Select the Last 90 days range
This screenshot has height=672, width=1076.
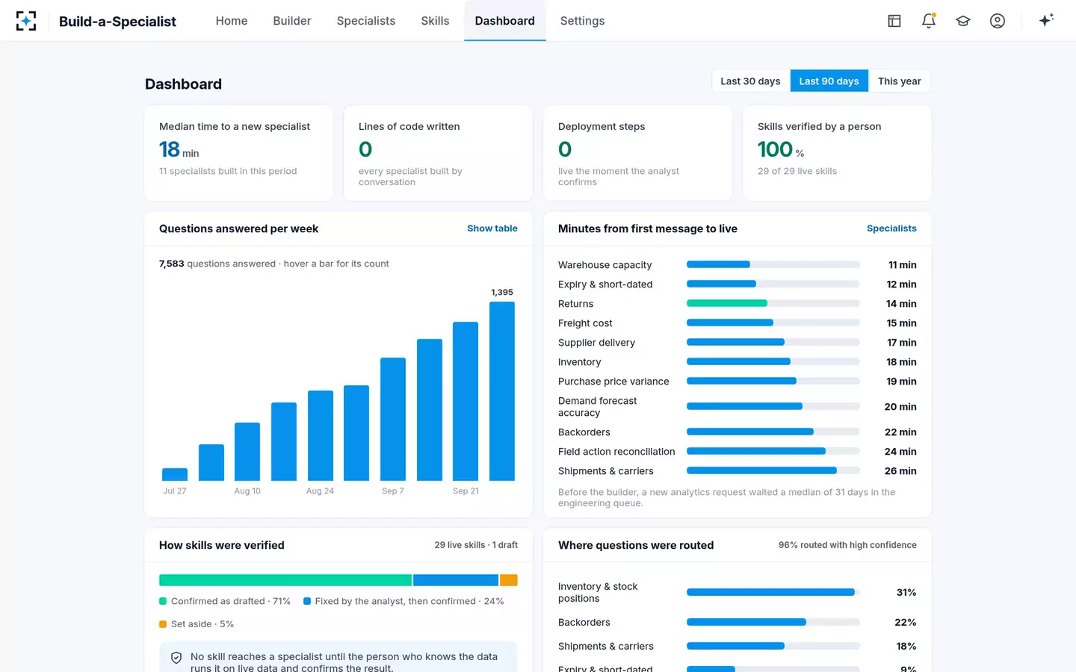829,81
